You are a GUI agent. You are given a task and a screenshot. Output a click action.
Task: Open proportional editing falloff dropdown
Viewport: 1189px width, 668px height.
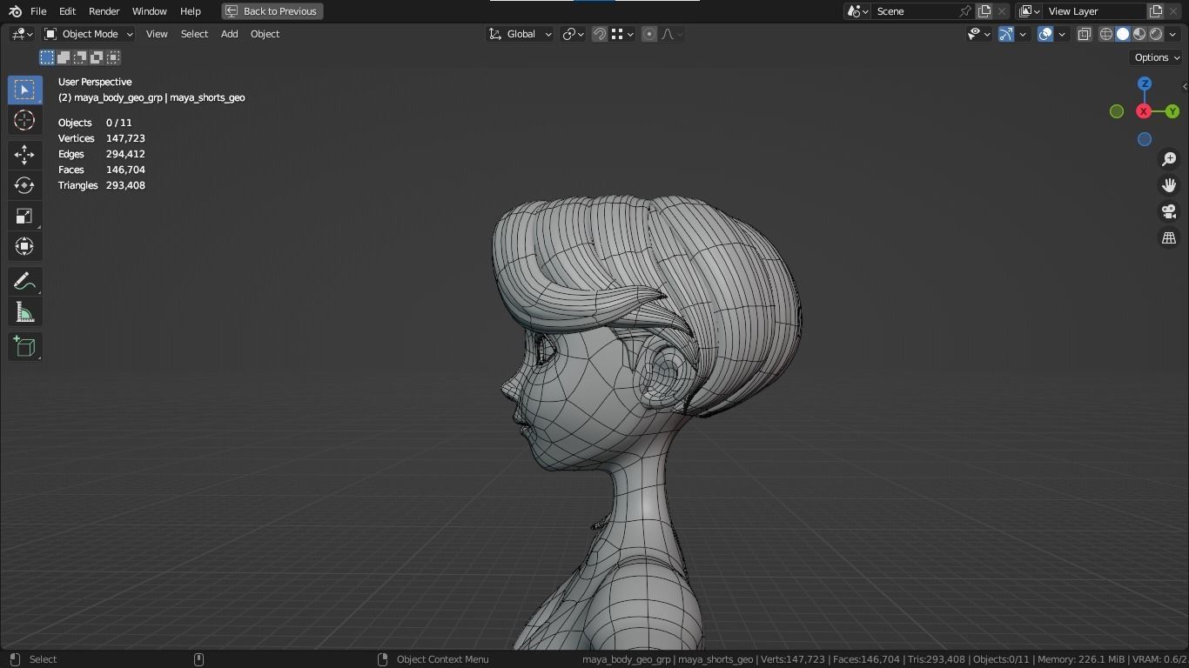(672, 34)
